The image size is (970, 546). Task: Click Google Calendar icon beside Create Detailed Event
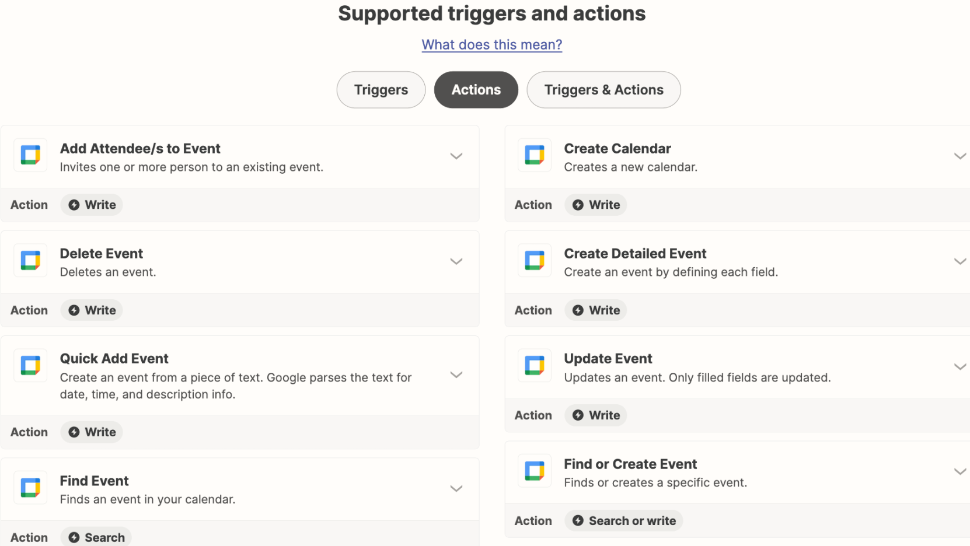[x=535, y=260]
